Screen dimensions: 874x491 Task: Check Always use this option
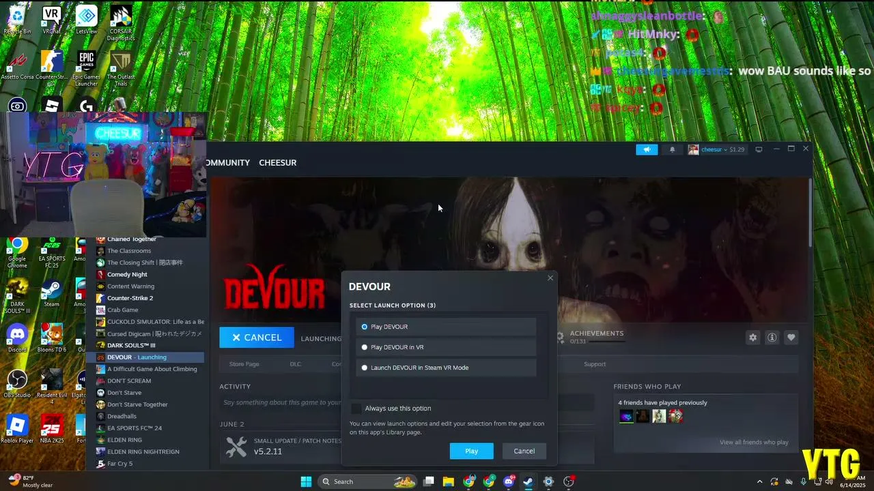[x=356, y=408]
